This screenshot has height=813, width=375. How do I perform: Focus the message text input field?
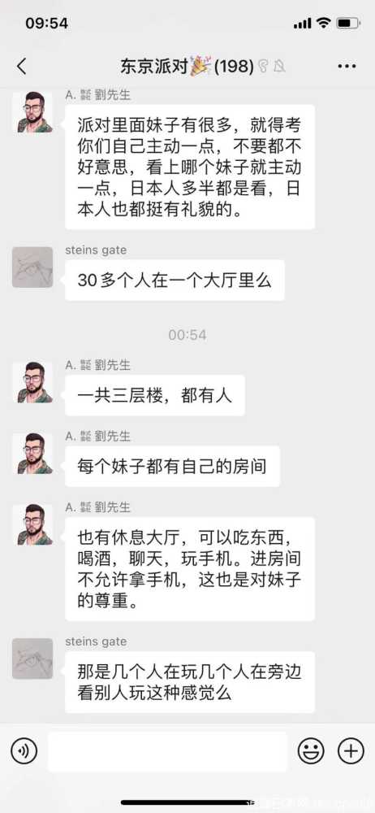(166, 750)
